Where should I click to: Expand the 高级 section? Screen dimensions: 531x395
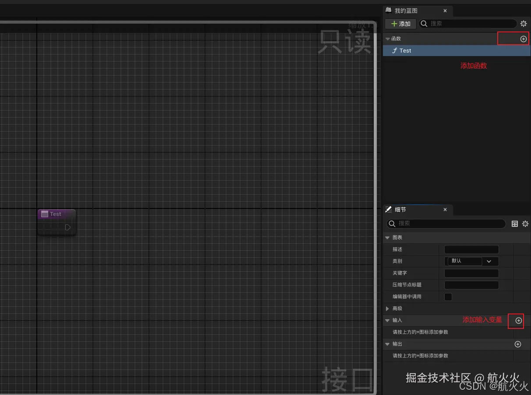387,309
